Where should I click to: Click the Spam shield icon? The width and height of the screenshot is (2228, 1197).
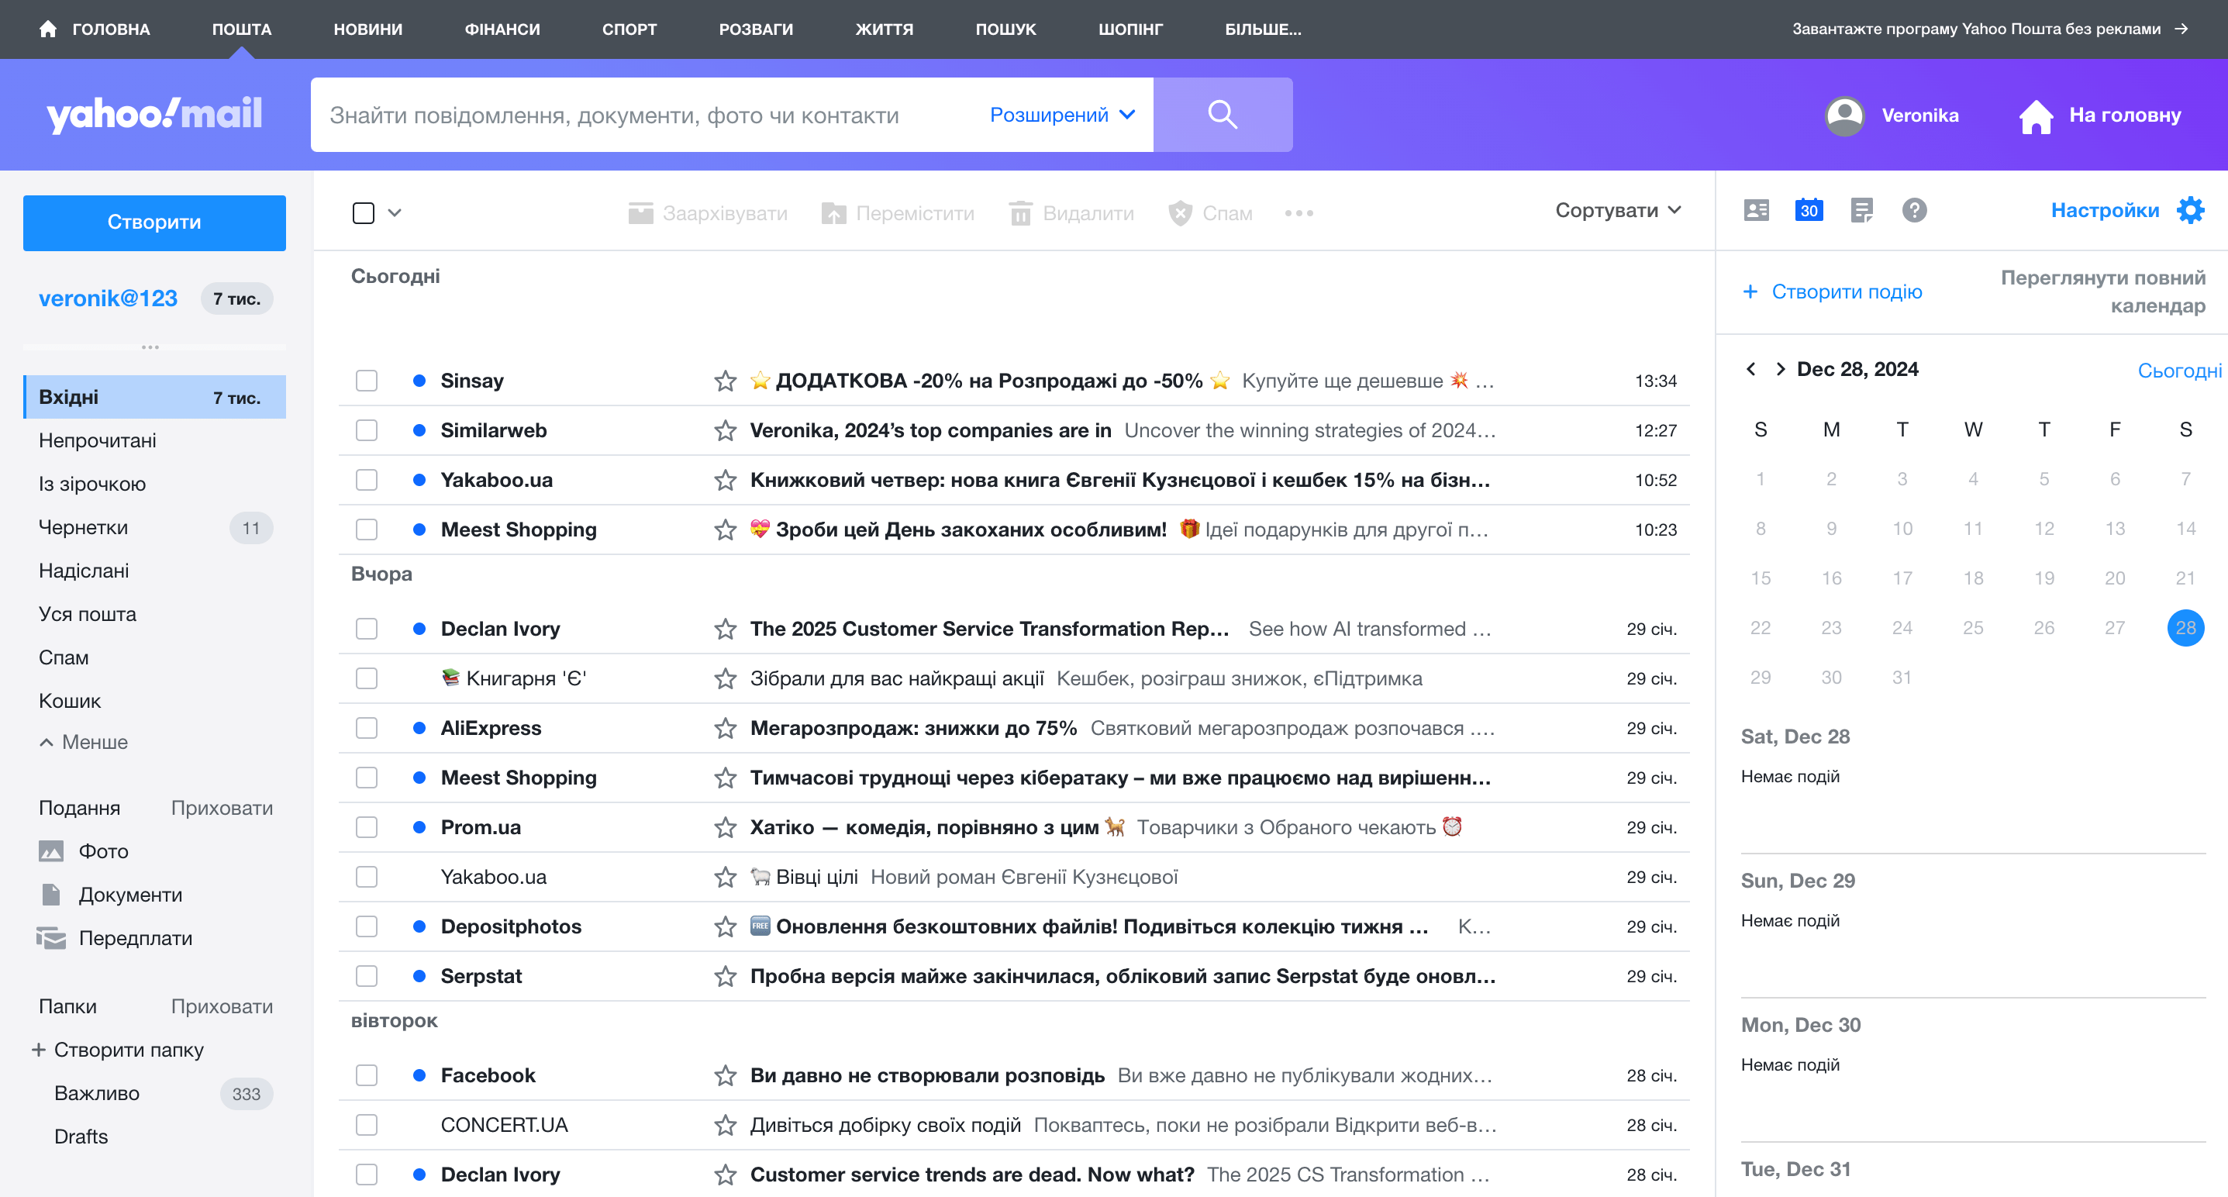point(1180,212)
